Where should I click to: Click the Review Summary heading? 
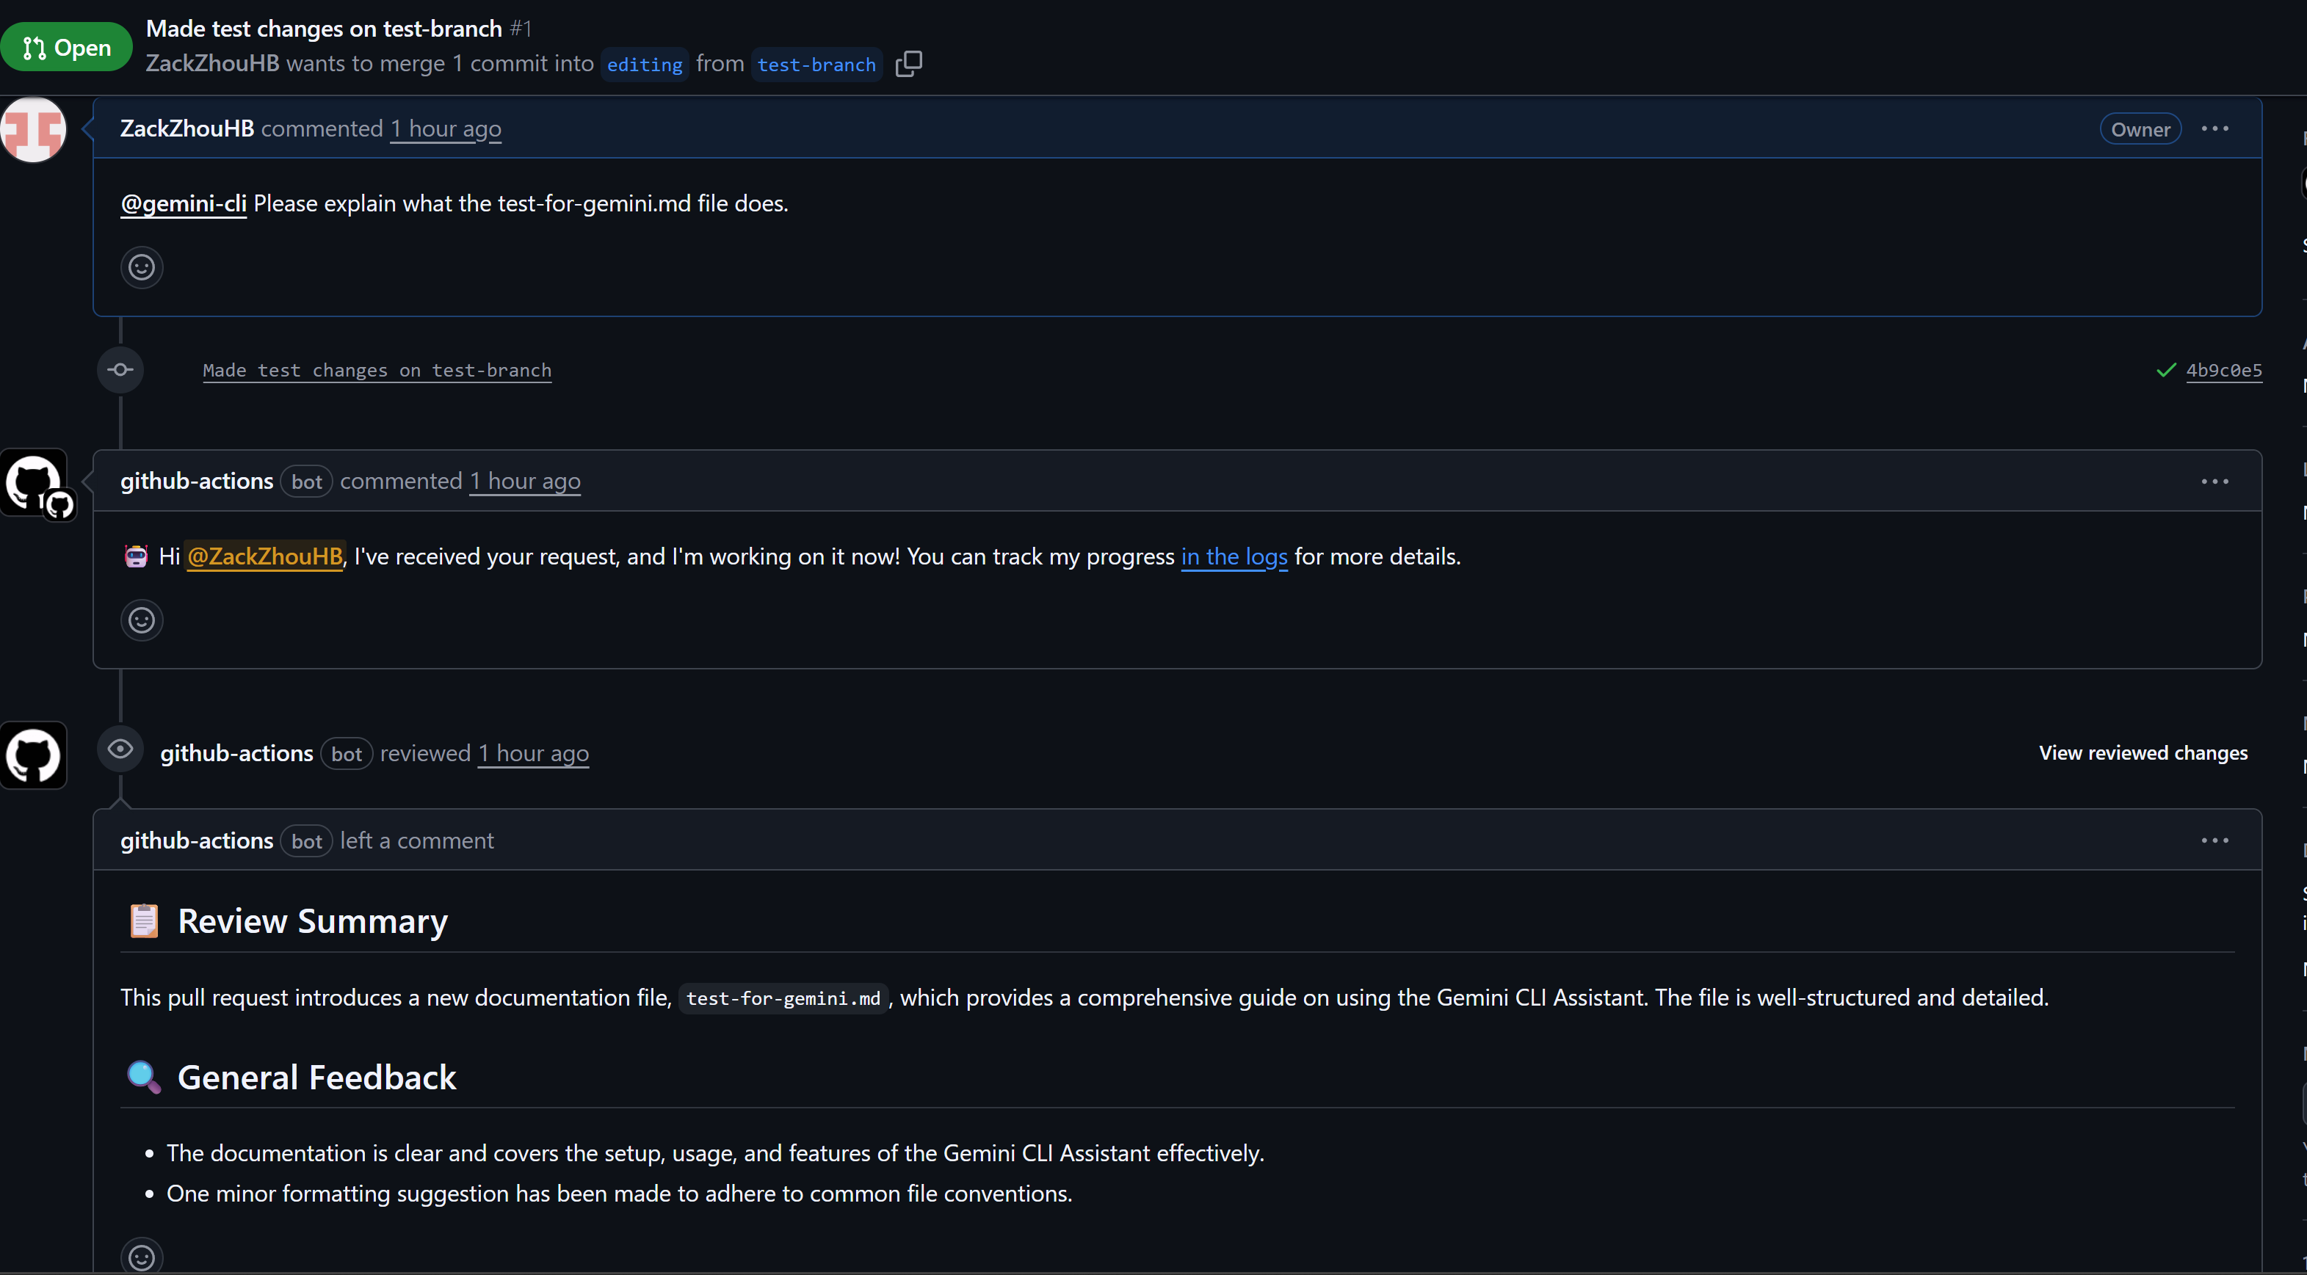click(313, 921)
